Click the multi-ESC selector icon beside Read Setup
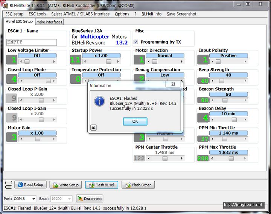The image size is (271, 214). tap(9, 185)
